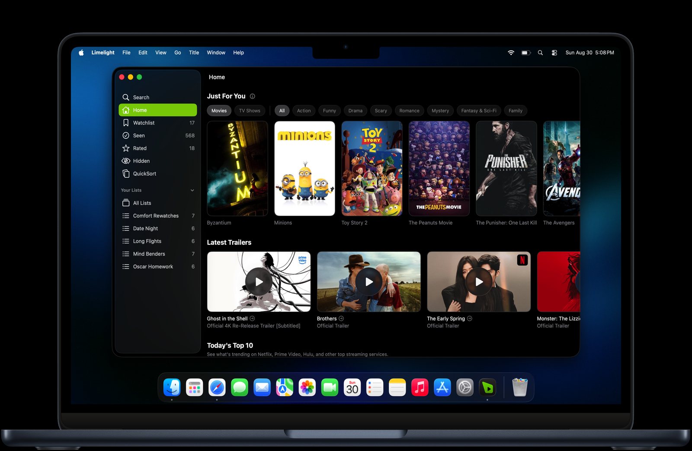The height and width of the screenshot is (451, 692).
Task: Open the Go menu
Action: [178, 52]
